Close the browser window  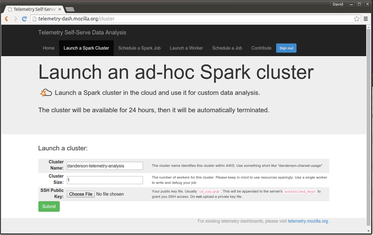[367, 4]
